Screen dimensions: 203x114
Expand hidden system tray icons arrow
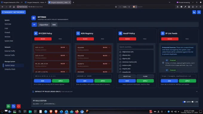179,111
